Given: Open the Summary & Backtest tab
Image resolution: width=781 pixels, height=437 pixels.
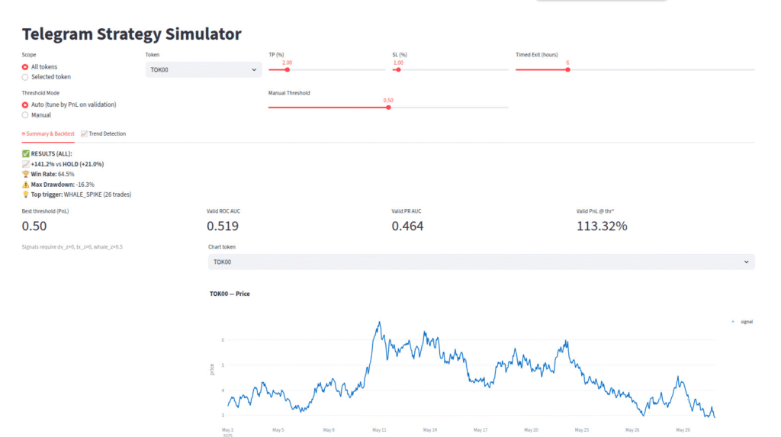Looking at the screenshot, I should (48, 133).
